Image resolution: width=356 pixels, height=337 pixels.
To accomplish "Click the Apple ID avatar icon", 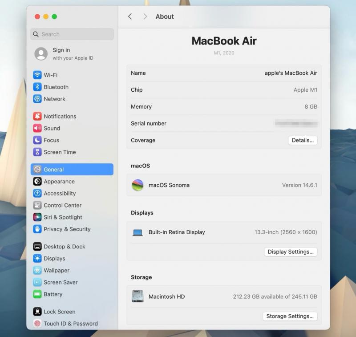I will [x=41, y=53].
